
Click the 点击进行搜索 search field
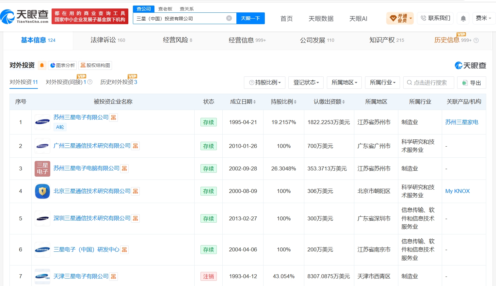point(429,83)
